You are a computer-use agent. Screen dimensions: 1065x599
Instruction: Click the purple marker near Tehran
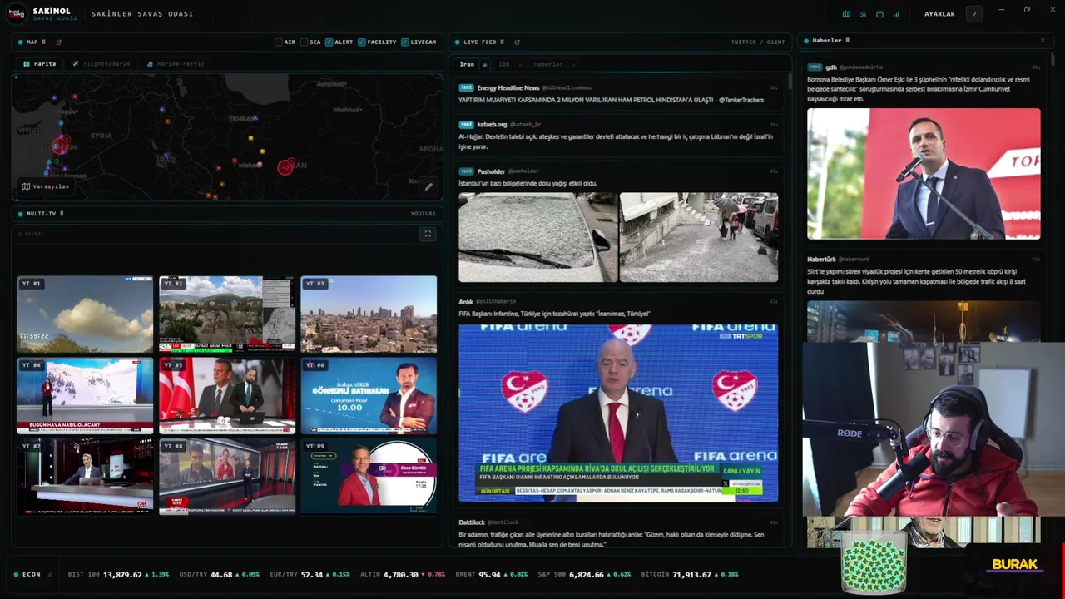pos(257,120)
